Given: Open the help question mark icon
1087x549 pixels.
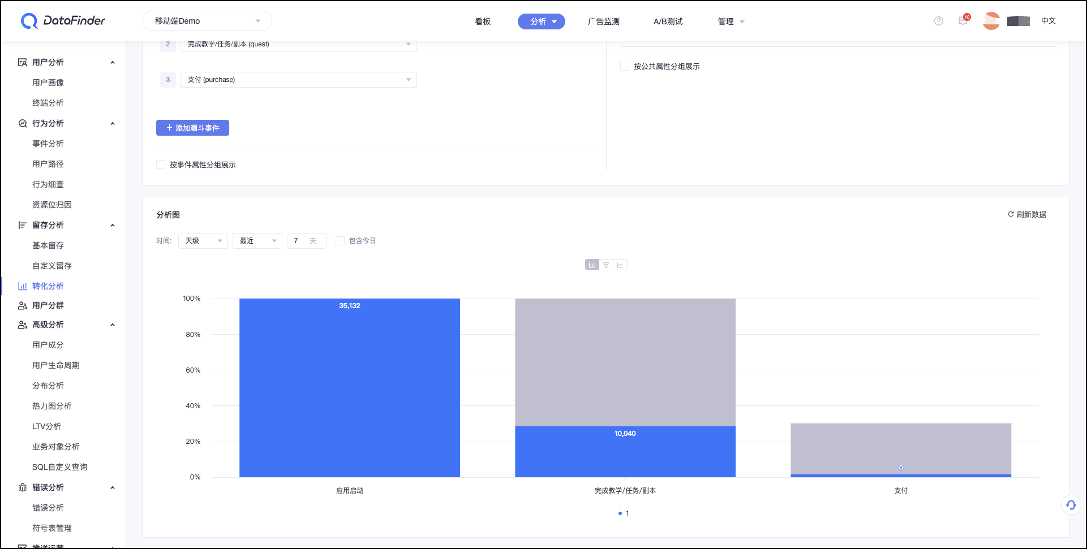Looking at the screenshot, I should point(939,21).
